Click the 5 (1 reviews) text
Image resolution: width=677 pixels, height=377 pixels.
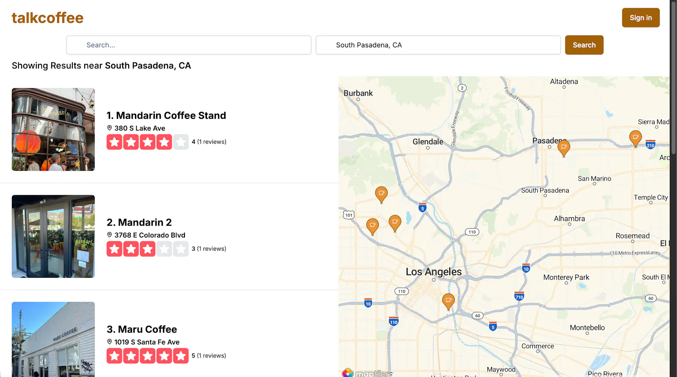209,355
